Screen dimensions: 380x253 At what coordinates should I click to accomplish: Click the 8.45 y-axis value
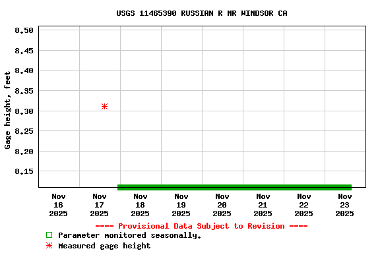coord(24,51)
